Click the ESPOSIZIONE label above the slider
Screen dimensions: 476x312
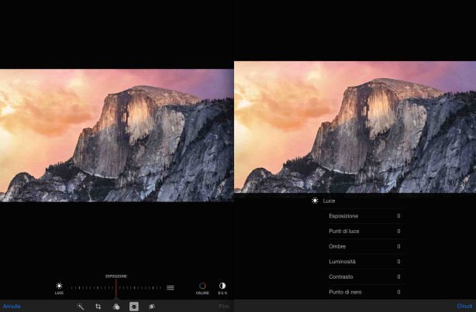pos(116,276)
